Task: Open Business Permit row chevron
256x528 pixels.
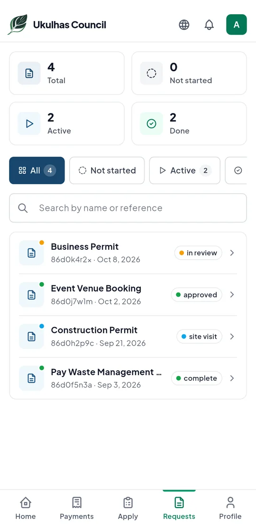Action: [232, 253]
